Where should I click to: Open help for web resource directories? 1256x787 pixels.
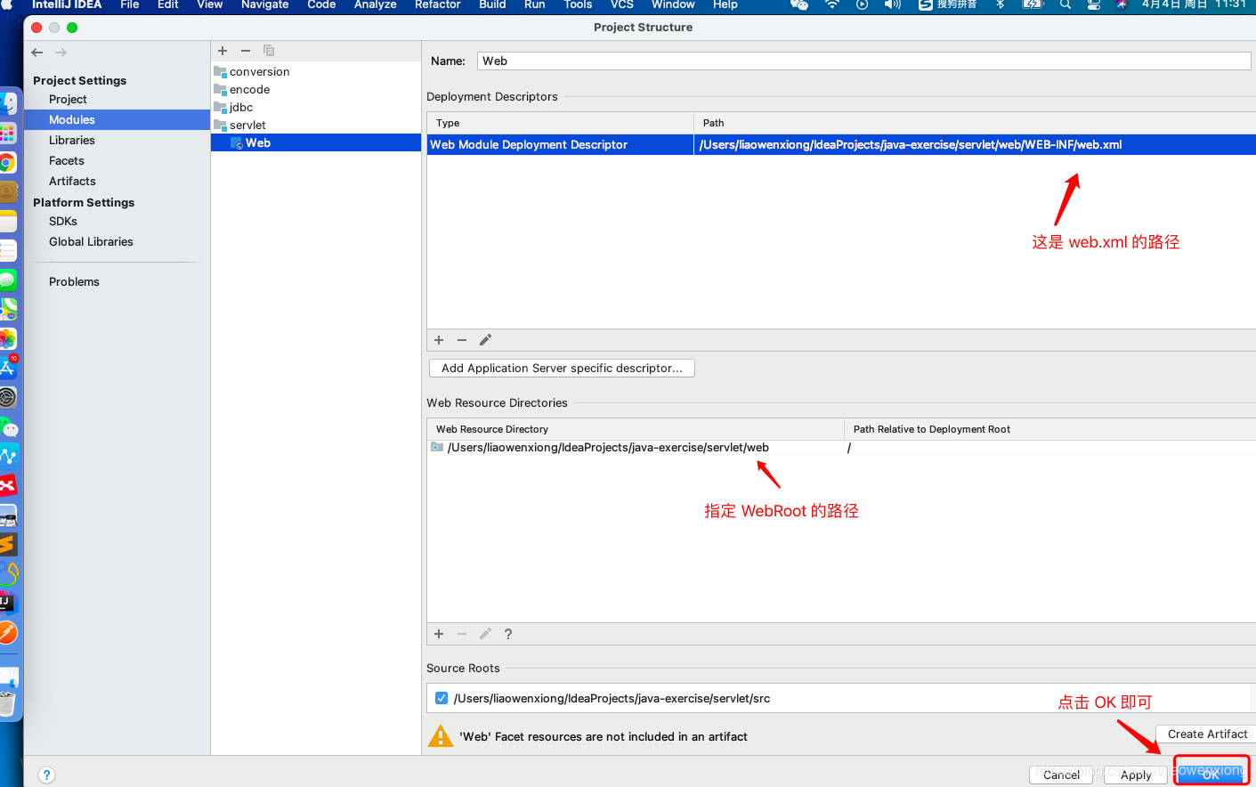pyautogui.click(x=508, y=634)
